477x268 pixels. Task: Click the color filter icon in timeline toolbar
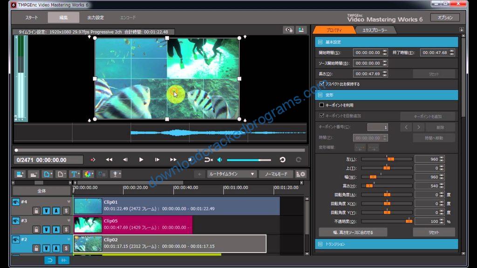89,174
